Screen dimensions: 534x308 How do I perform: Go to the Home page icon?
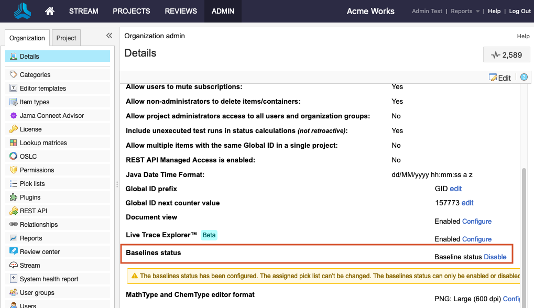click(50, 11)
